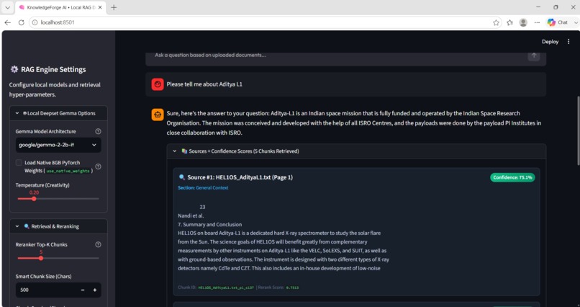This screenshot has width=580, height=307.
Task: Collapse Local Deepset Gemma Options section
Action: 58,113
